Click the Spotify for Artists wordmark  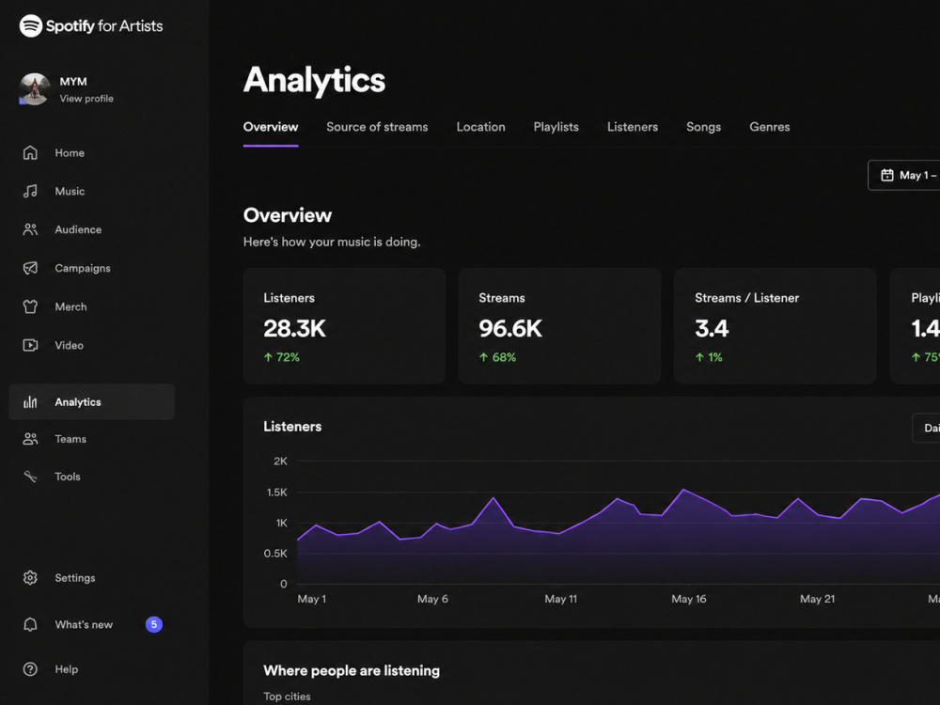[104, 25]
